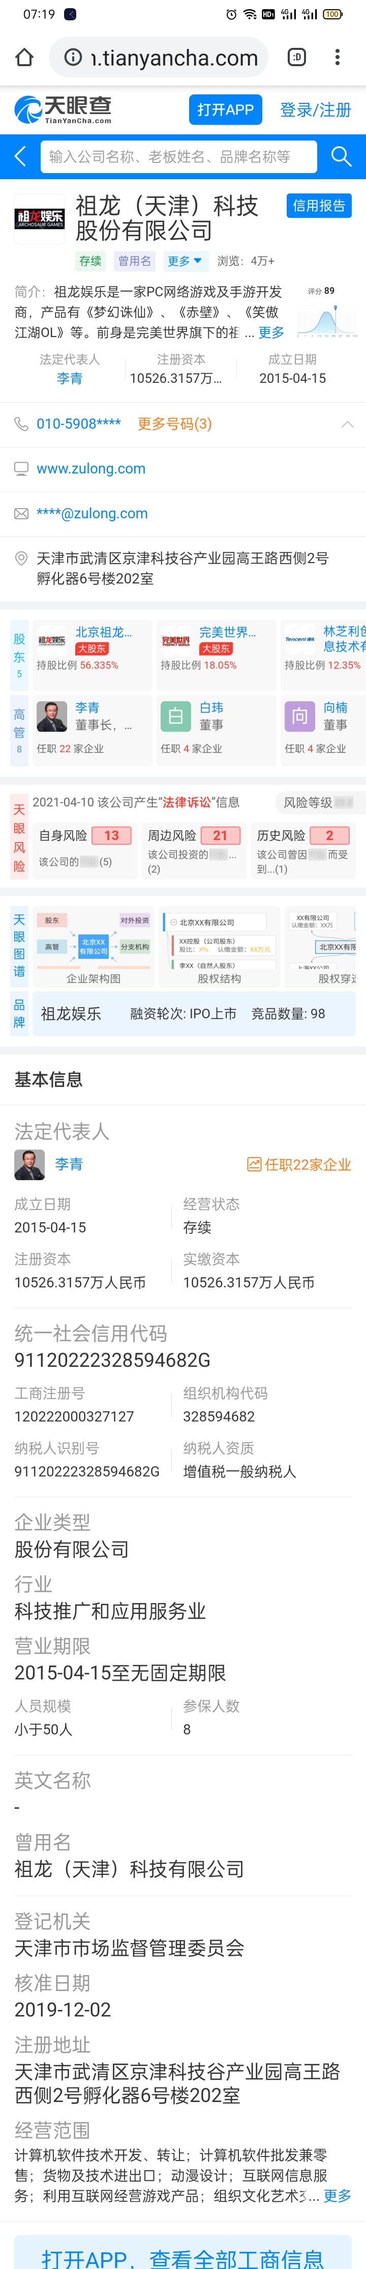The height and width of the screenshot is (2269, 366).
Task: Tap the browser address bar URL
Action: [x=174, y=58]
